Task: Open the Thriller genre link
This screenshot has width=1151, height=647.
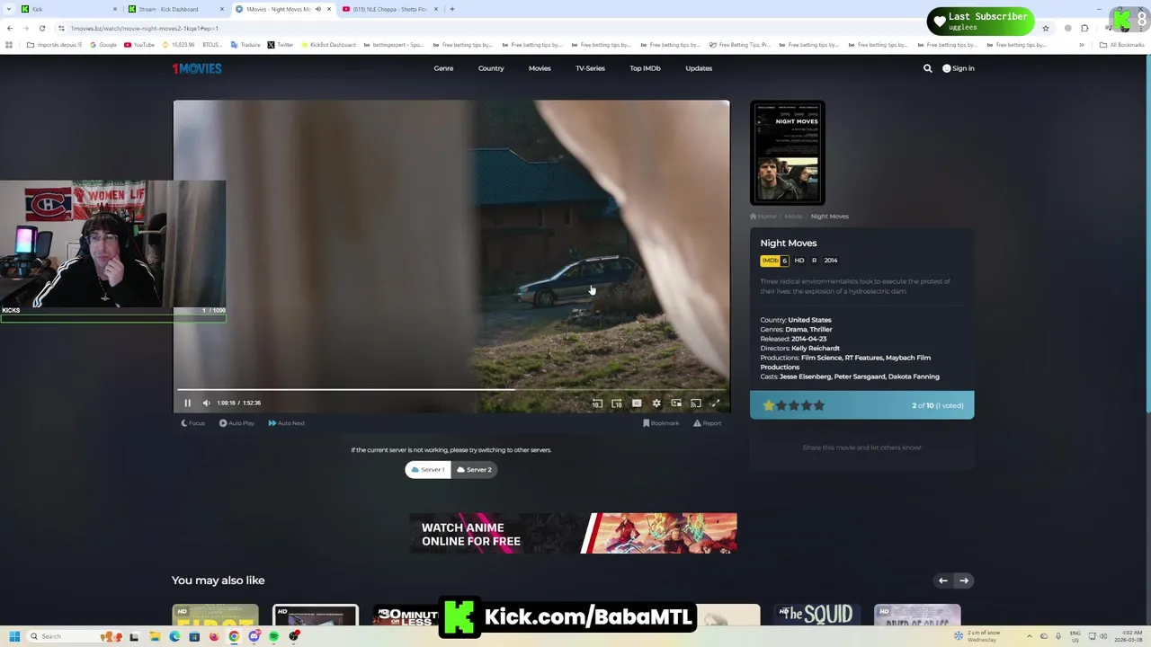Action: point(820,330)
